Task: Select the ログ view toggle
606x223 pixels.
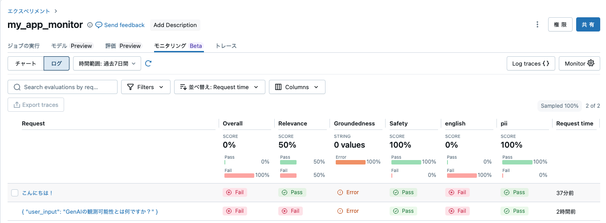Action: pyautogui.click(x=57, y=63)
